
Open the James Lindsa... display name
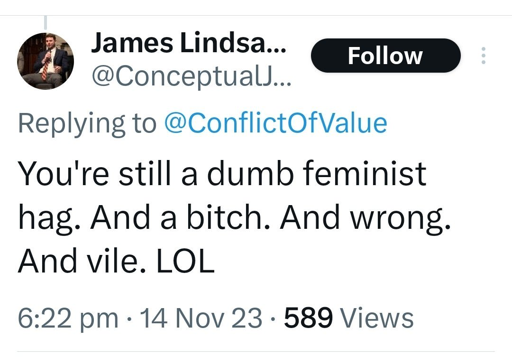(x=188, y=44)
